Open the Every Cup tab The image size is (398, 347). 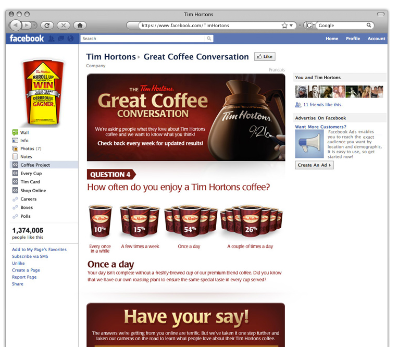31,173
